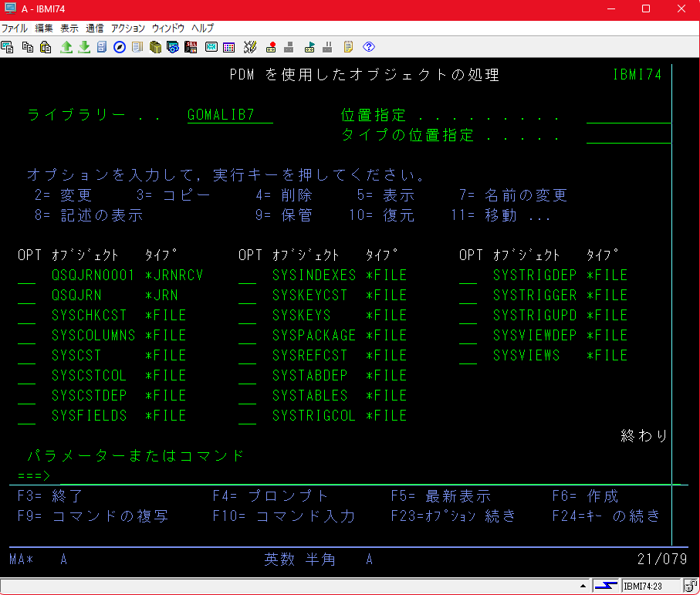Click OPT field beside SYSTABLES
Viewport: 700px width, 595px height.
[x=247, y=396]
